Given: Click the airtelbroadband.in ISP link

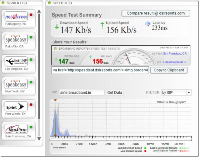Looking at the screenshot, I should click(x=175, y=62).
